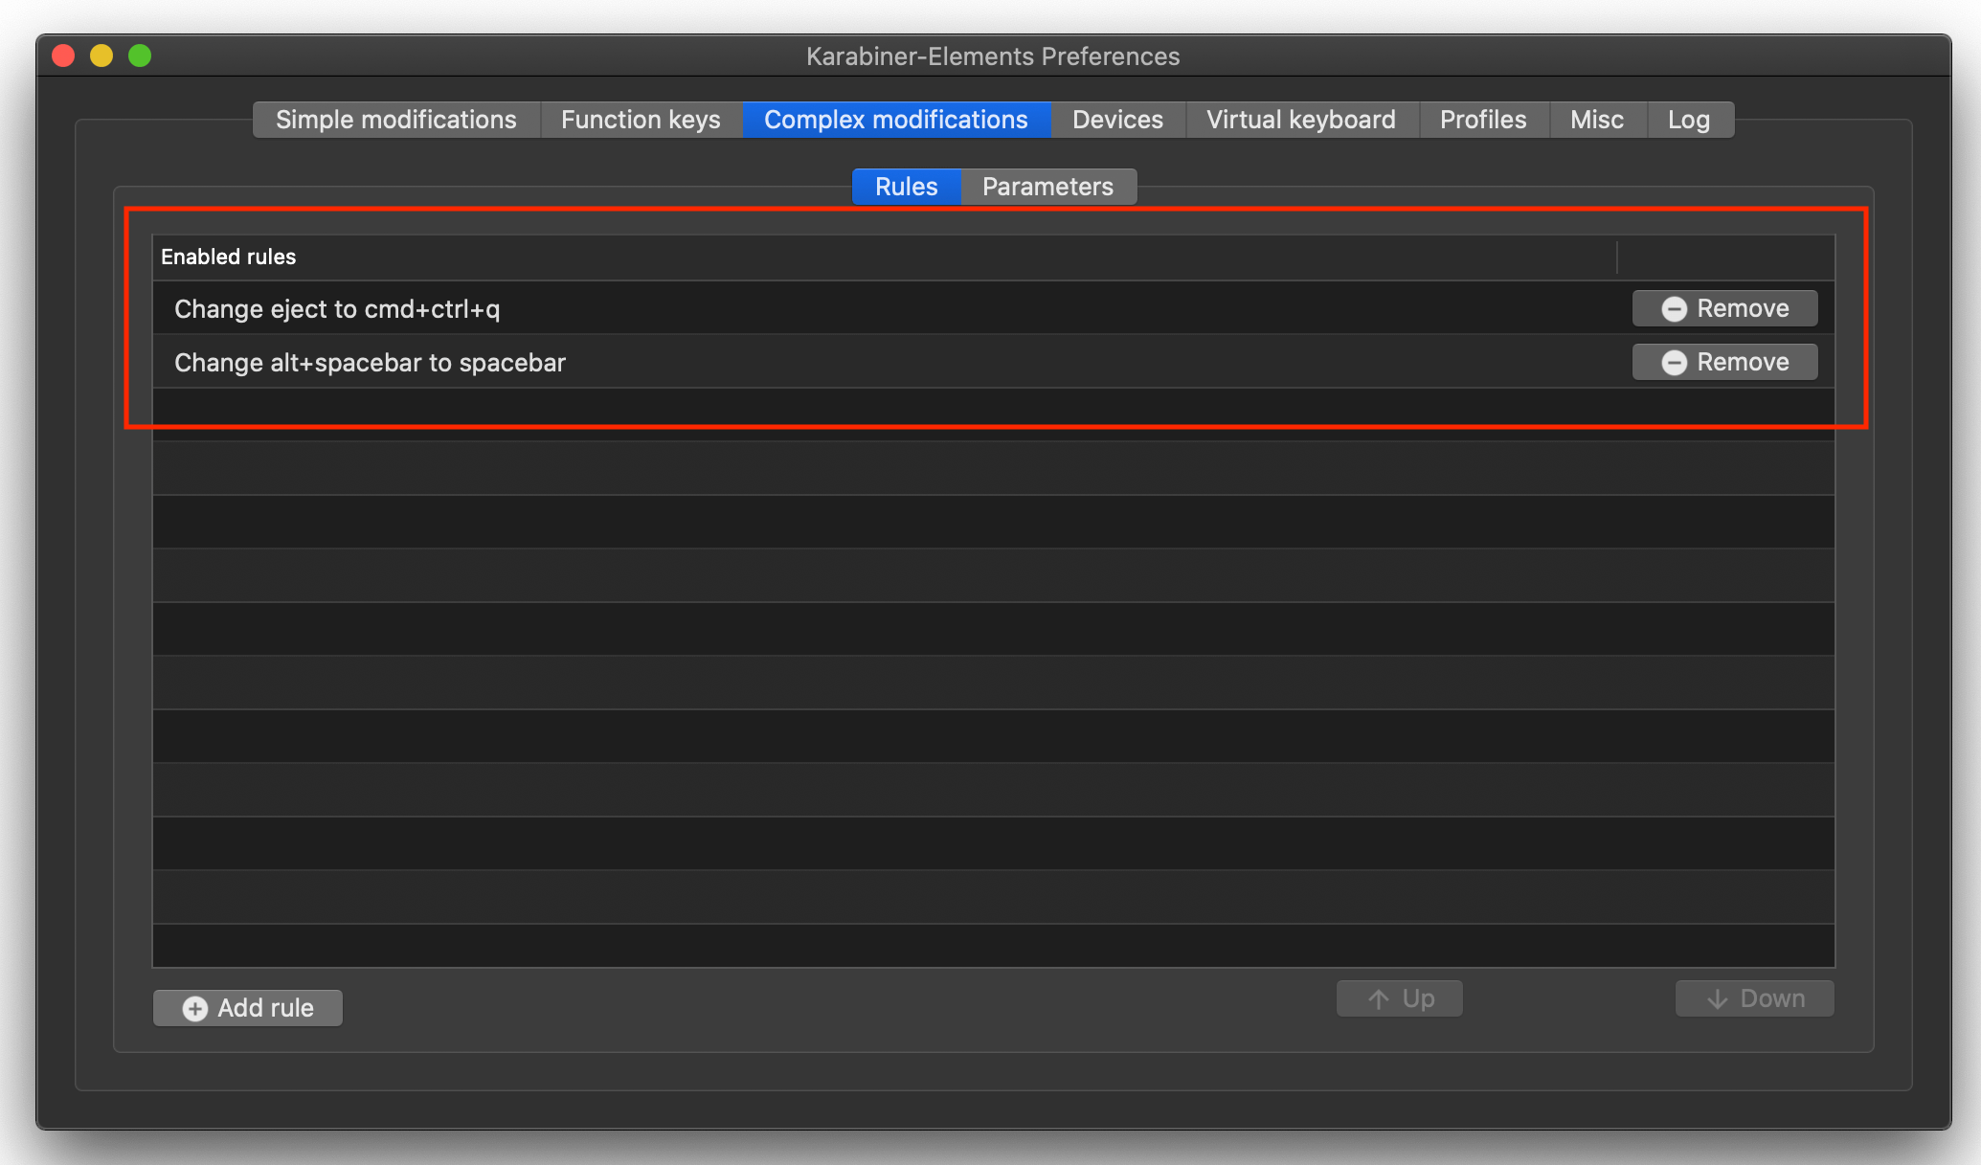Screen dimensions: 1981x1165
Task: Select the 'Change alt+spacebar to spacebar' row
Action: pos(993,362)
